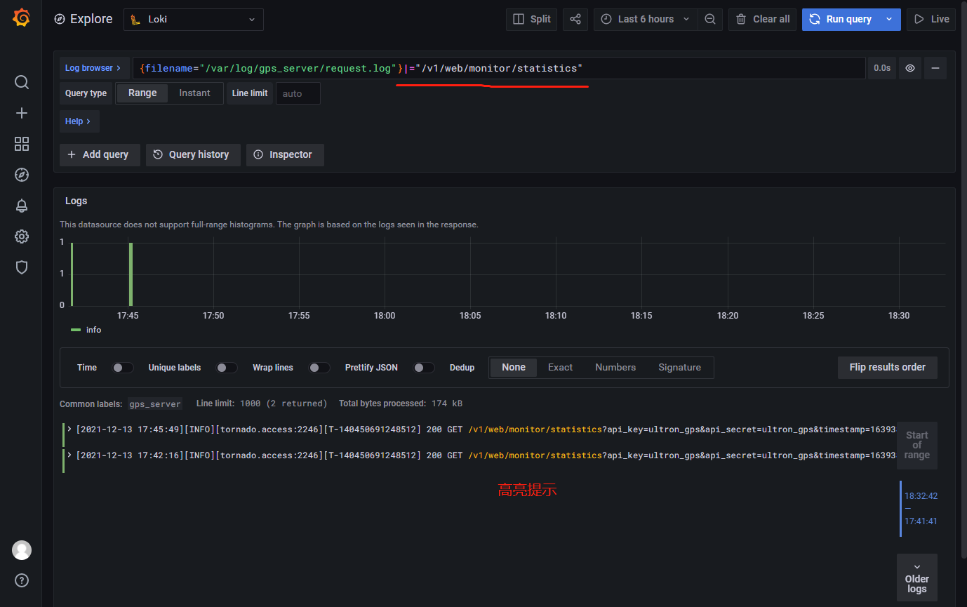Open the search icon in sidebar

(22, 82)
